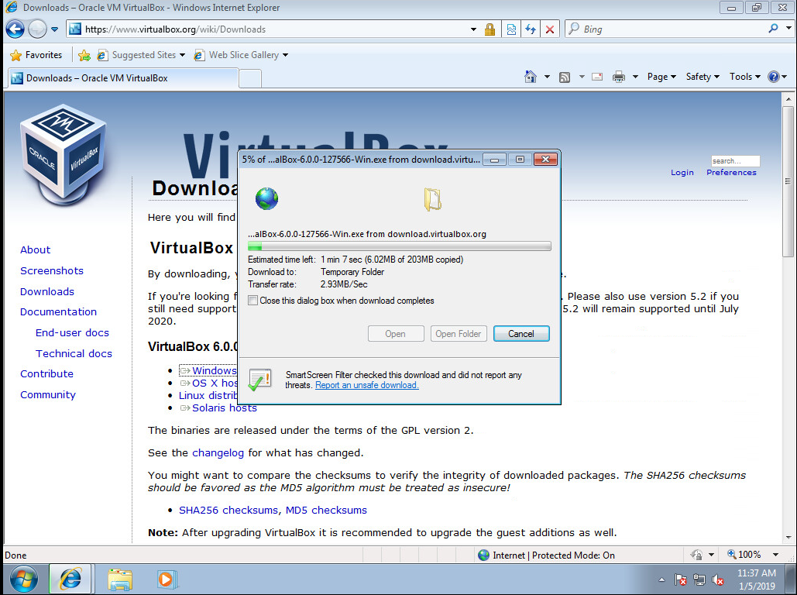Screen dimensions: 797x595
Task: Open the Screenshots sidebar link
Action: point(52,270)
